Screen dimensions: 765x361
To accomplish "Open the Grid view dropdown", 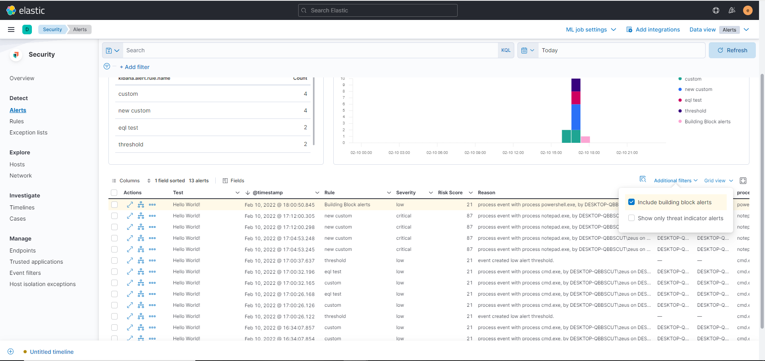I will [718, 180].
